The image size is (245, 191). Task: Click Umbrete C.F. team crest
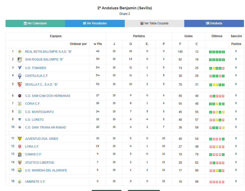click(x=20, y=182)
